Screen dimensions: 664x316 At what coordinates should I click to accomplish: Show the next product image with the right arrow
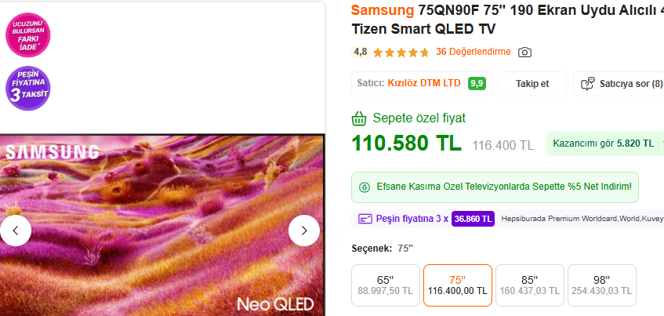[304, 231]
